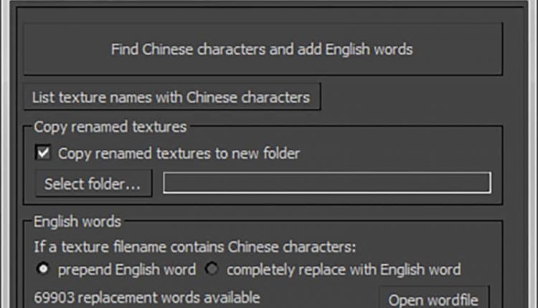Select the prepend English word radio button

click(44, 270)
